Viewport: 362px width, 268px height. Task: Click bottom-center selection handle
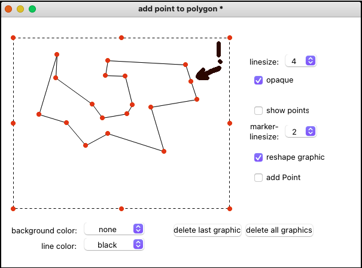coord(121,209)
